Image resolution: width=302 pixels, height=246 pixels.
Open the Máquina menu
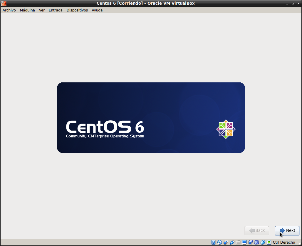pos(27,10)
